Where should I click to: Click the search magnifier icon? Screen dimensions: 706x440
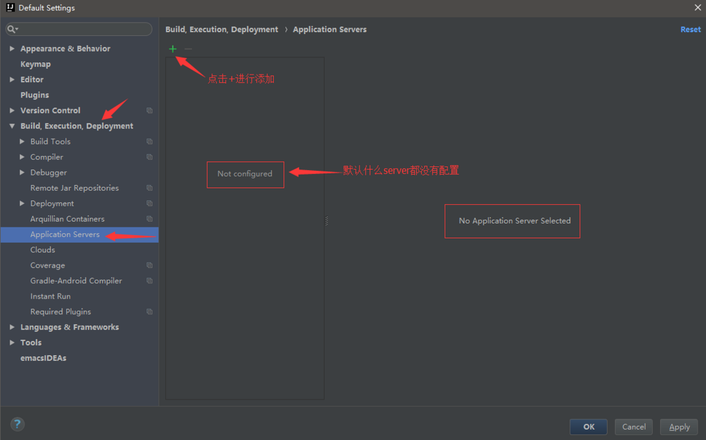point(12,30)
